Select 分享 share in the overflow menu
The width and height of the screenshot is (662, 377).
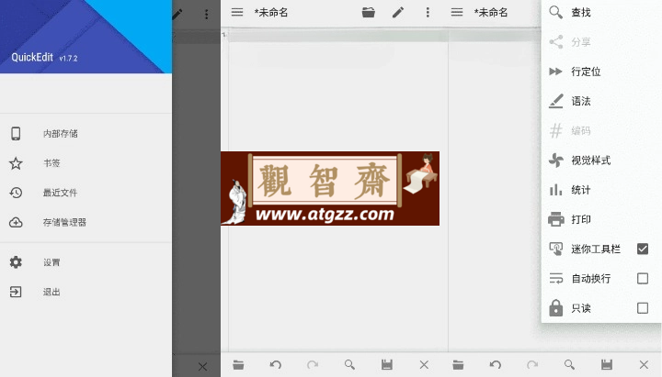coord(601,42)
